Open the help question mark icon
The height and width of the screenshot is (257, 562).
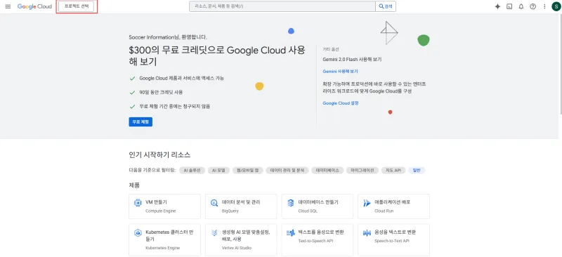pyautogui.click(x=533, y=6)
